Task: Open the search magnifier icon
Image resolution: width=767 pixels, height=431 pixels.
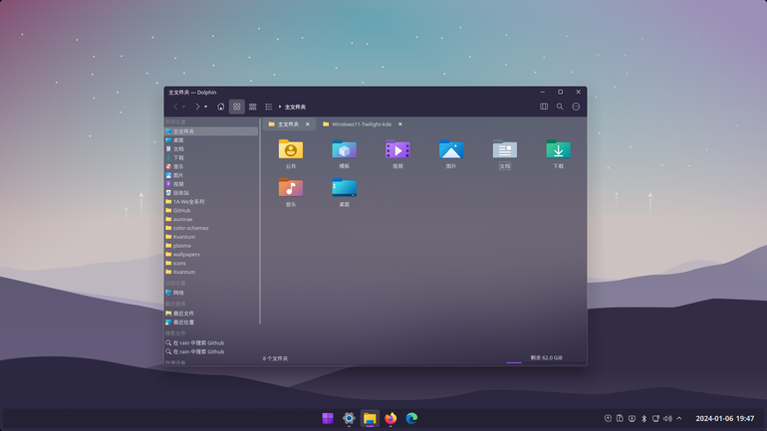Action: click(x=560, y=107)
